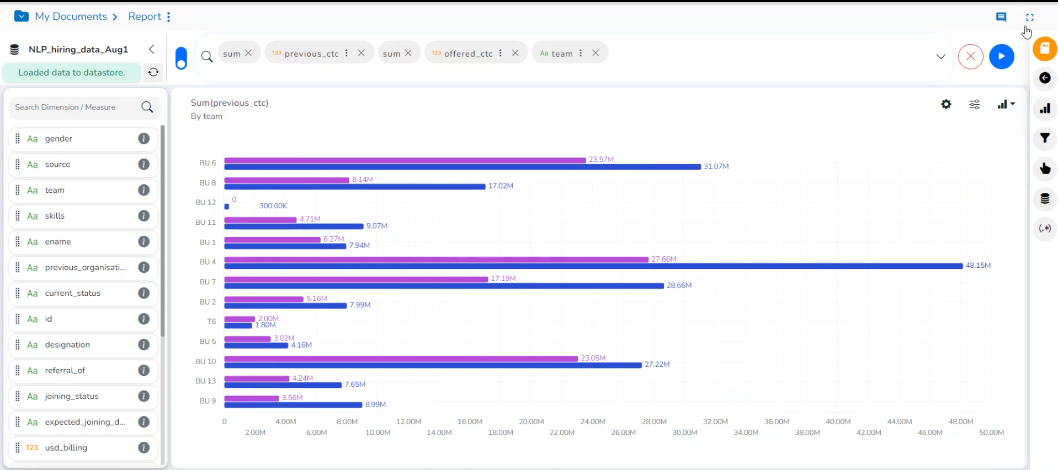Go to My Documents breadcrumb

pos(71,17)
